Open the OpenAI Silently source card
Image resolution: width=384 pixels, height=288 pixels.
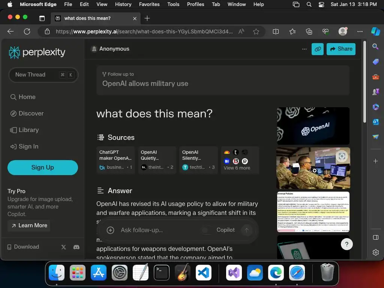pos(199,160)
